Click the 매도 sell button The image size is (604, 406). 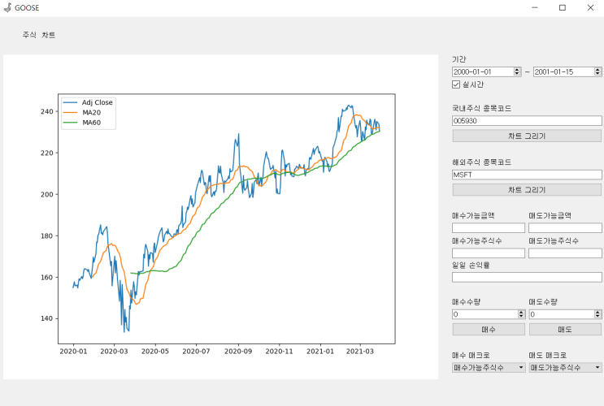tap(565, 330)
